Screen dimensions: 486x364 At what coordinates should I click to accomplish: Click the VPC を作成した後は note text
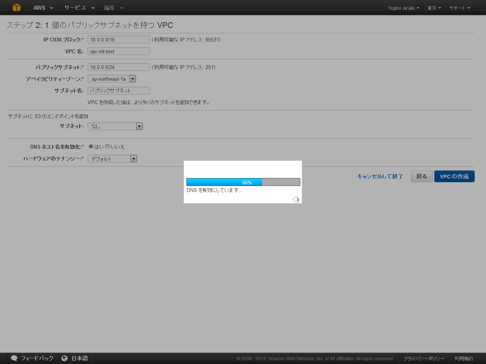click(149, 102)
